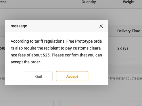Click the partially visible "248" row text
The height and width of the screenshot is (106, 142).
click(2, 48)
